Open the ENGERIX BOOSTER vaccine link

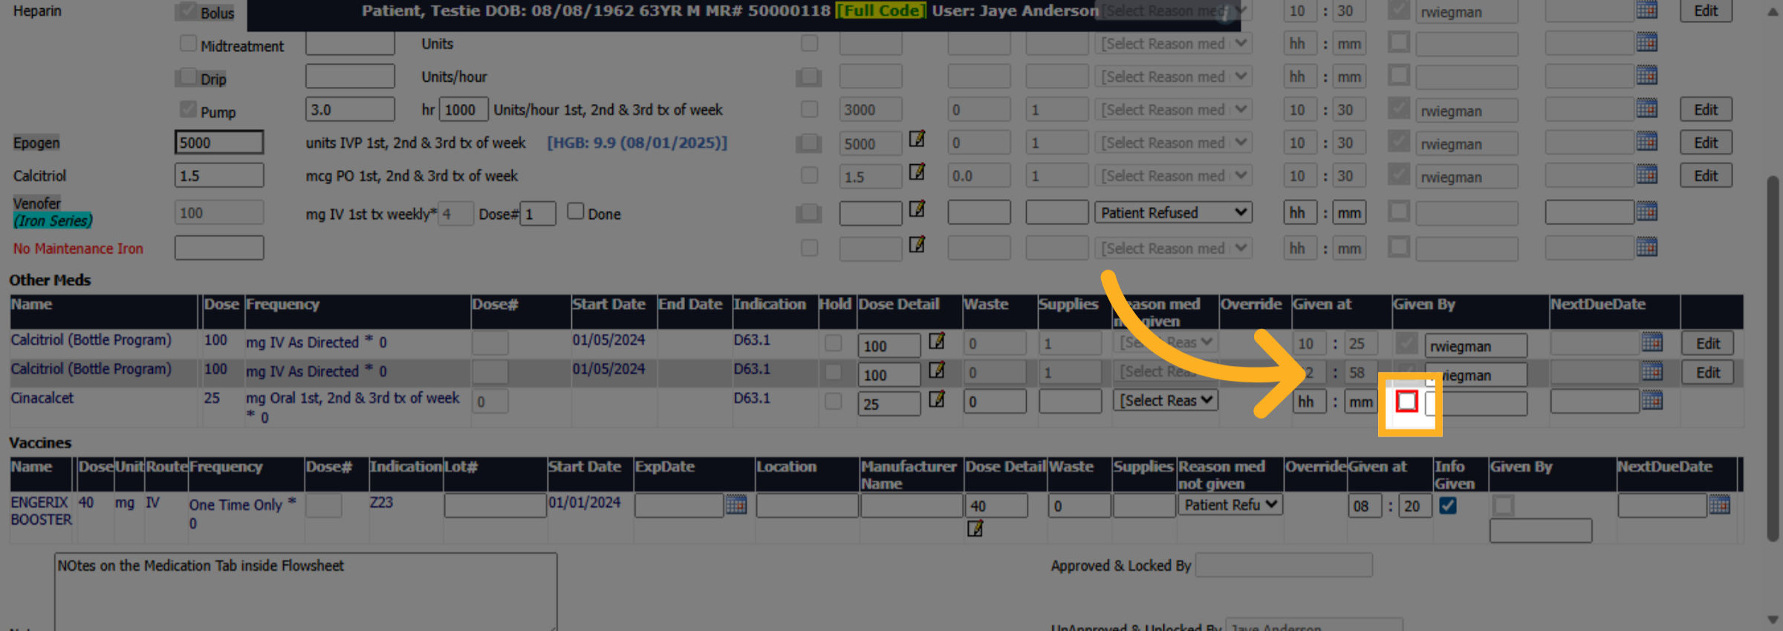click(41, 511)
